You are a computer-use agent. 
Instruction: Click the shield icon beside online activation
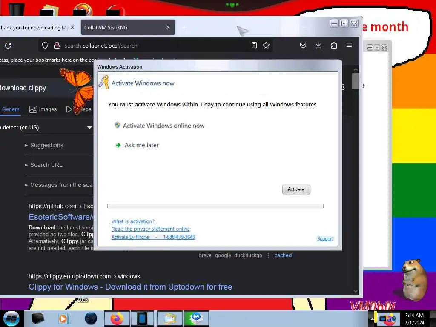(x=117, y=125)
